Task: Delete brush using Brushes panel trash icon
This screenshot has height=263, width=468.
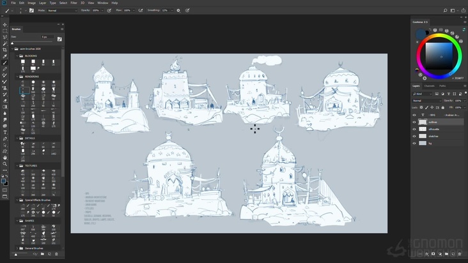Action: point(56,254)
